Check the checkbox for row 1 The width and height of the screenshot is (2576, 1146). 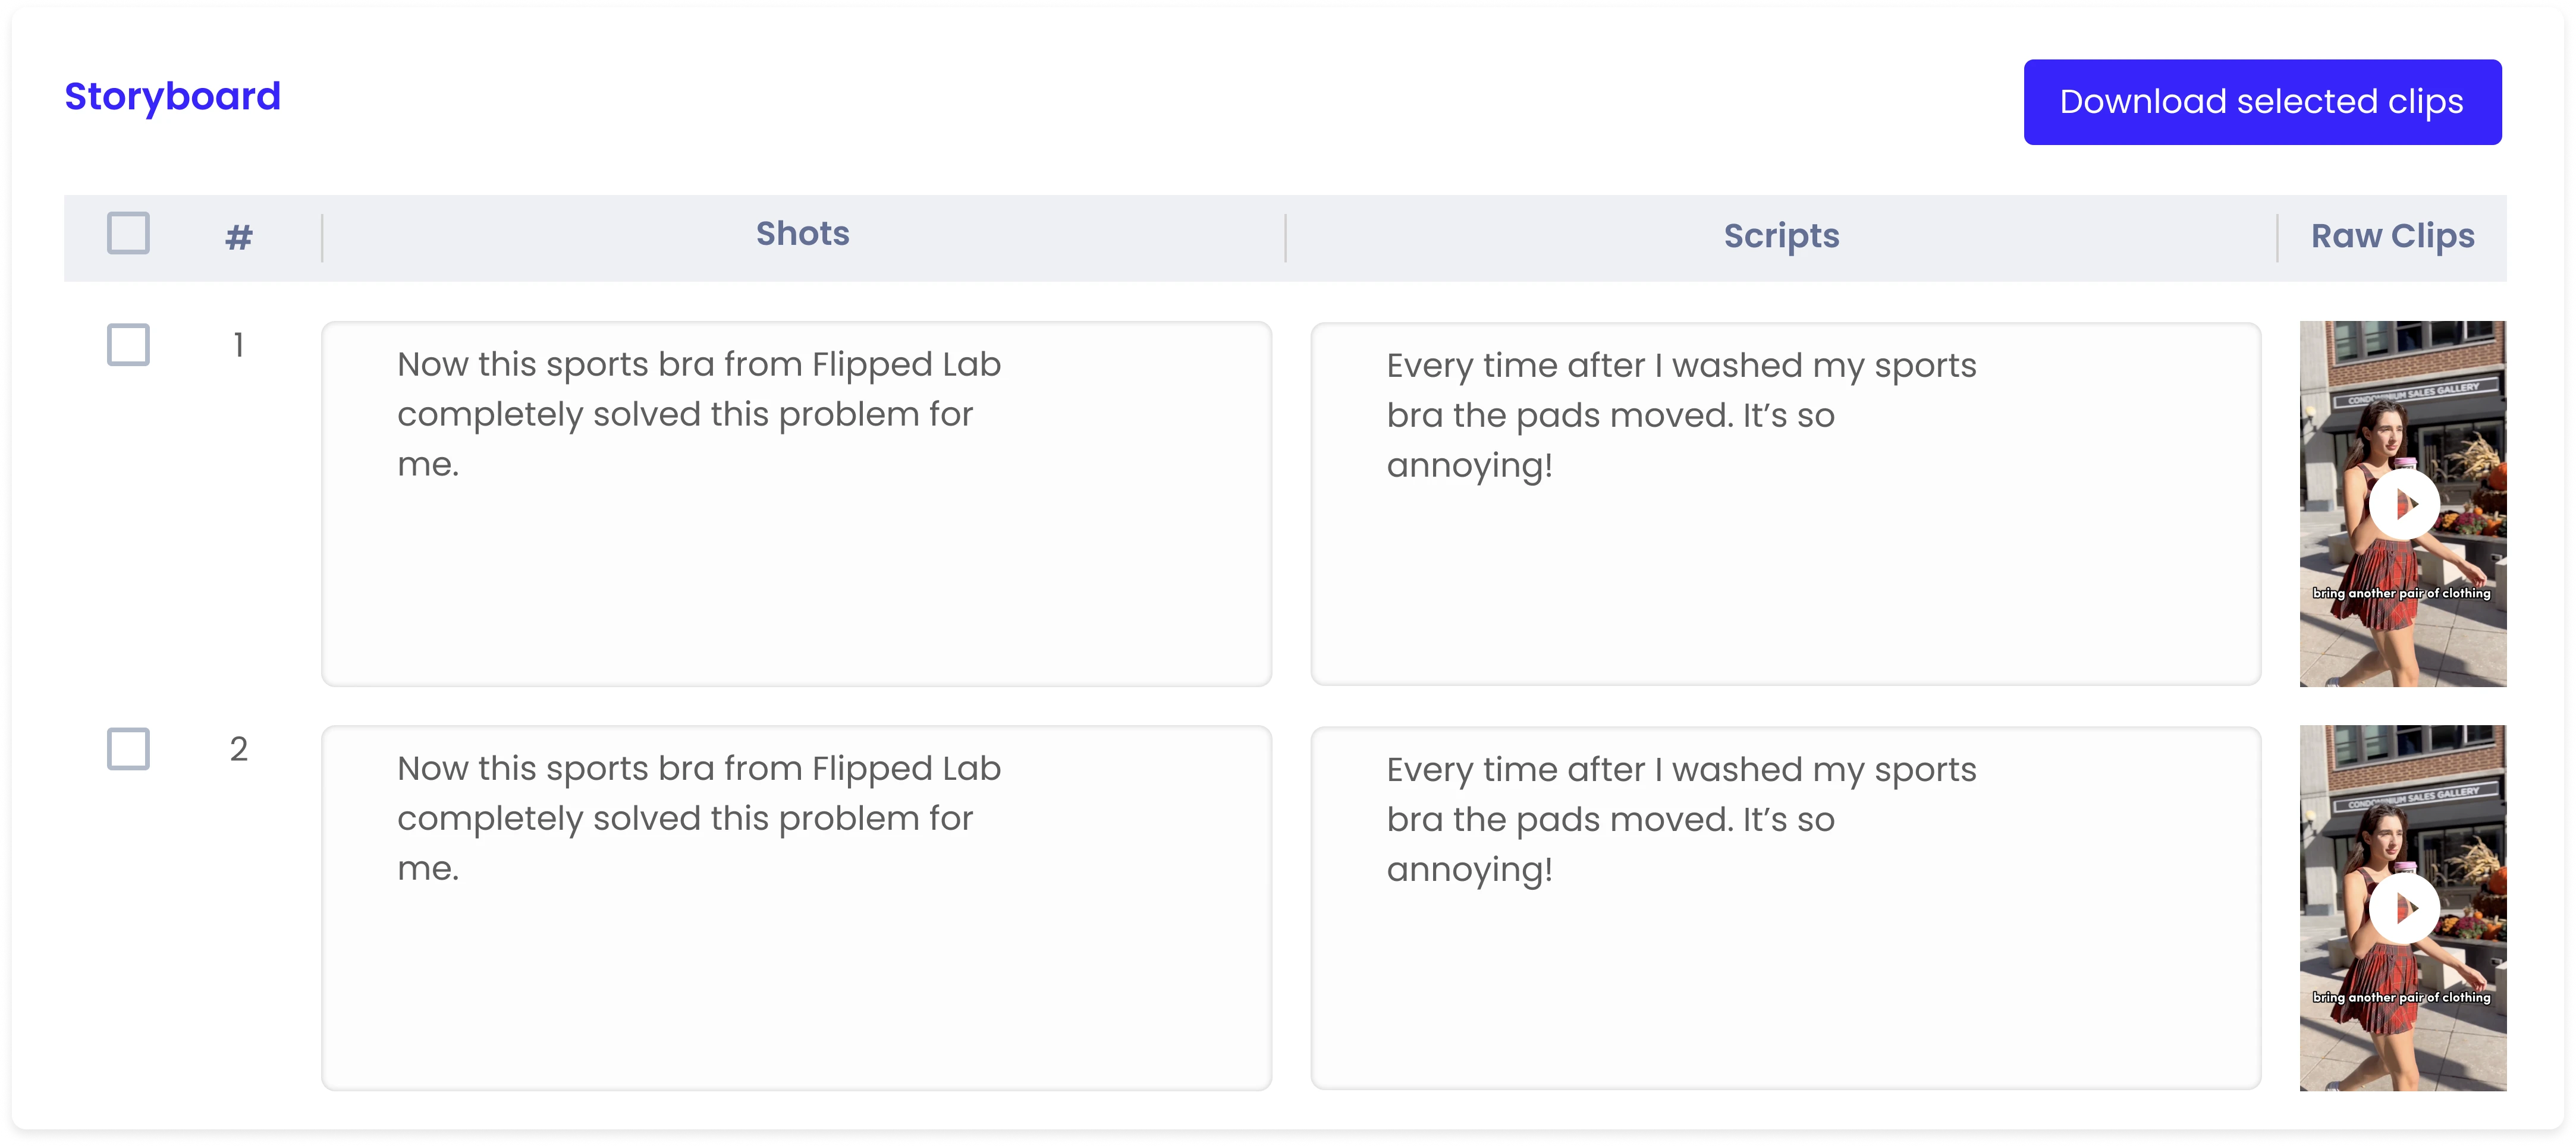pos(128,344)
